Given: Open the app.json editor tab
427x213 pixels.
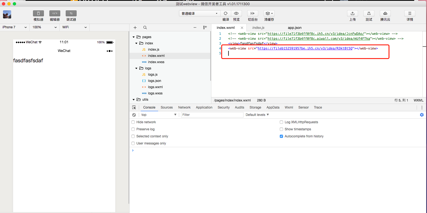Looking at the screenshot, I should 294,28.
